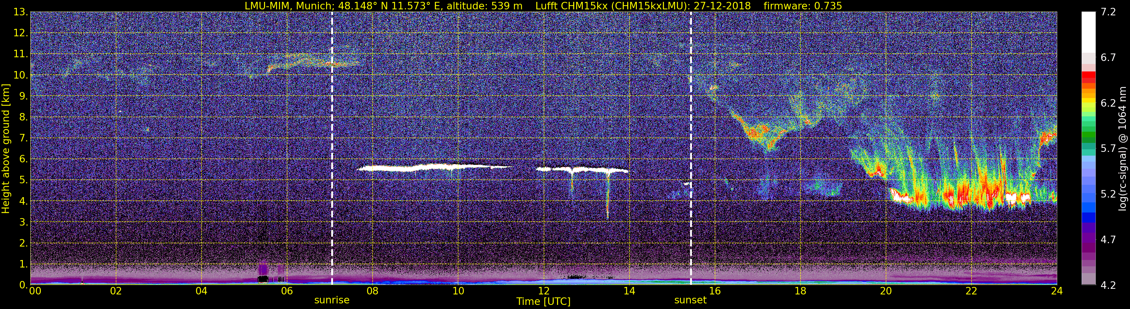Screen dimensions: 1130x309
Task: Click the '14' hour tick label
Action: [629, 291]
